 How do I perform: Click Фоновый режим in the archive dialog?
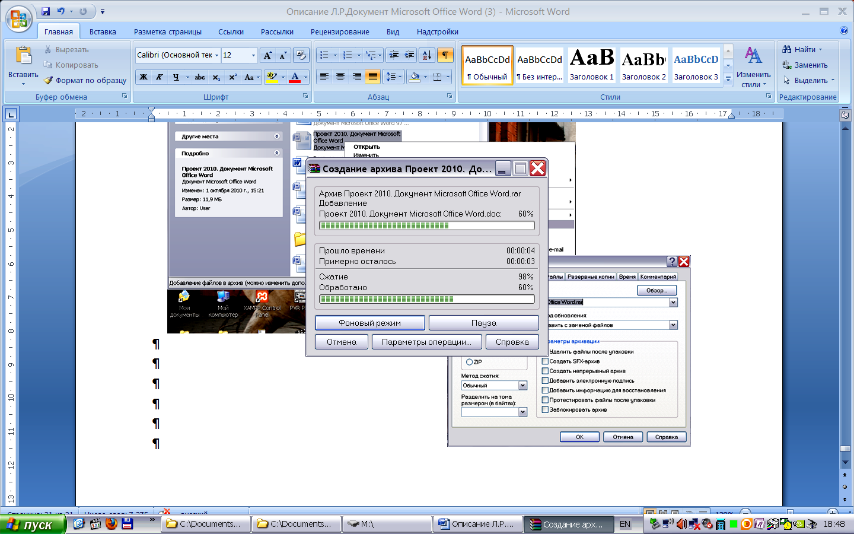pos(370,323)
